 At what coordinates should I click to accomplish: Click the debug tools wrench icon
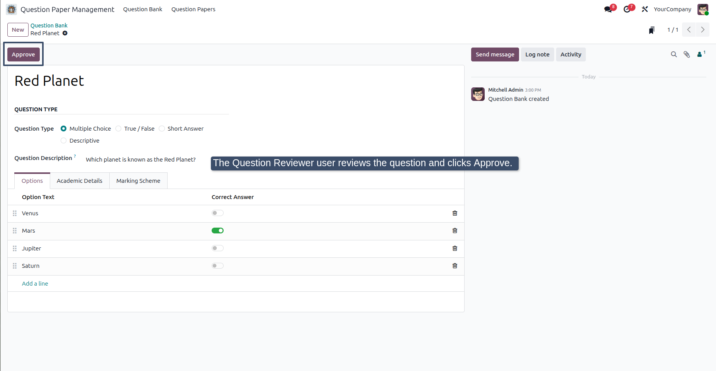pyautogui.click(x=645, y=9)
